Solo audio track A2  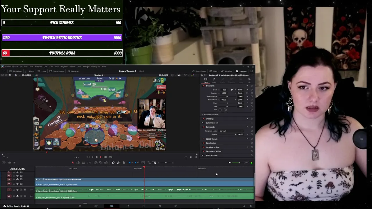(x=21, y=196)
